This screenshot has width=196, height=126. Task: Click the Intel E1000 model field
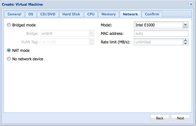coord(159,25)
